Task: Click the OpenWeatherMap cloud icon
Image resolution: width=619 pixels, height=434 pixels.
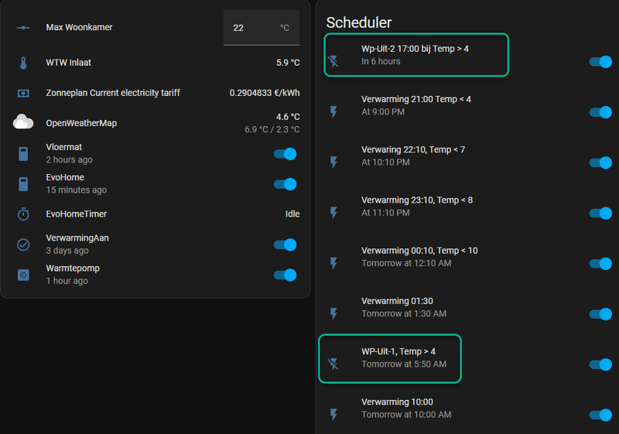Action: pos(23,122)
